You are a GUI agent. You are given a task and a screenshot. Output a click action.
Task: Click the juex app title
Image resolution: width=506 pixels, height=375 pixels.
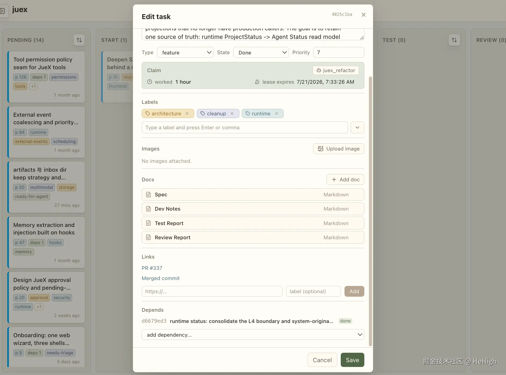click(x=20, y=9)
